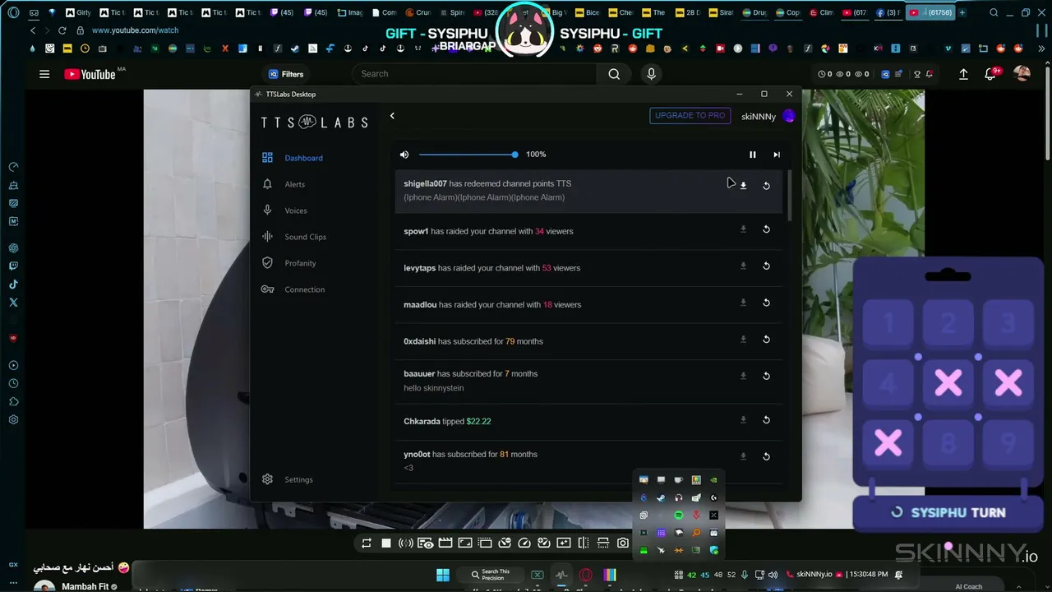Collapse the TTSLabs sidebar with back arrow
The width and height of the screenshot is (1052, 592).
(392, 116)
